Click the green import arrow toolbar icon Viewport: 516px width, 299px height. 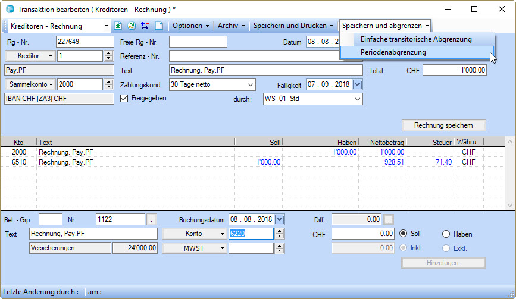point(118,26)
